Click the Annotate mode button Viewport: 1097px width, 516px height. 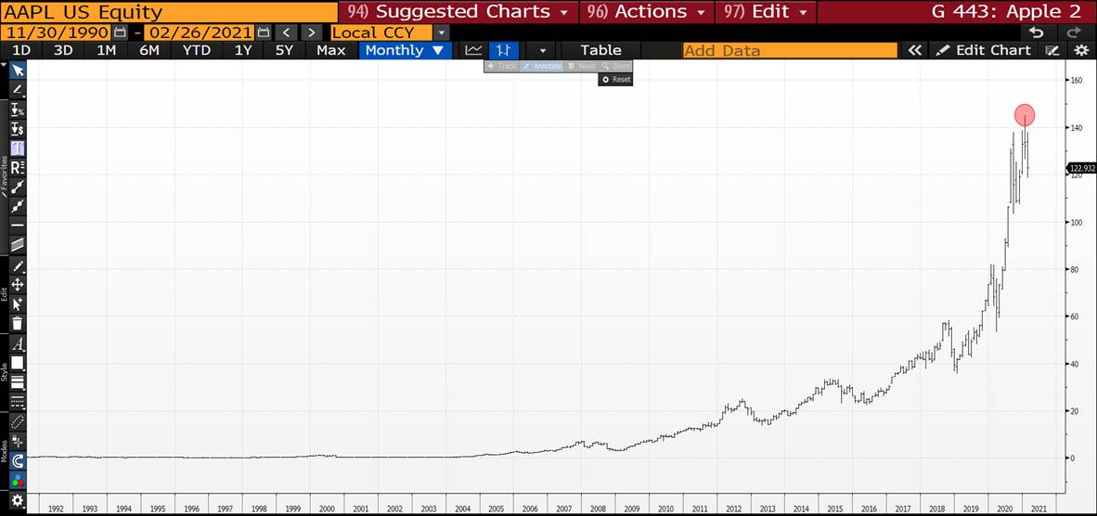point(541,66)
